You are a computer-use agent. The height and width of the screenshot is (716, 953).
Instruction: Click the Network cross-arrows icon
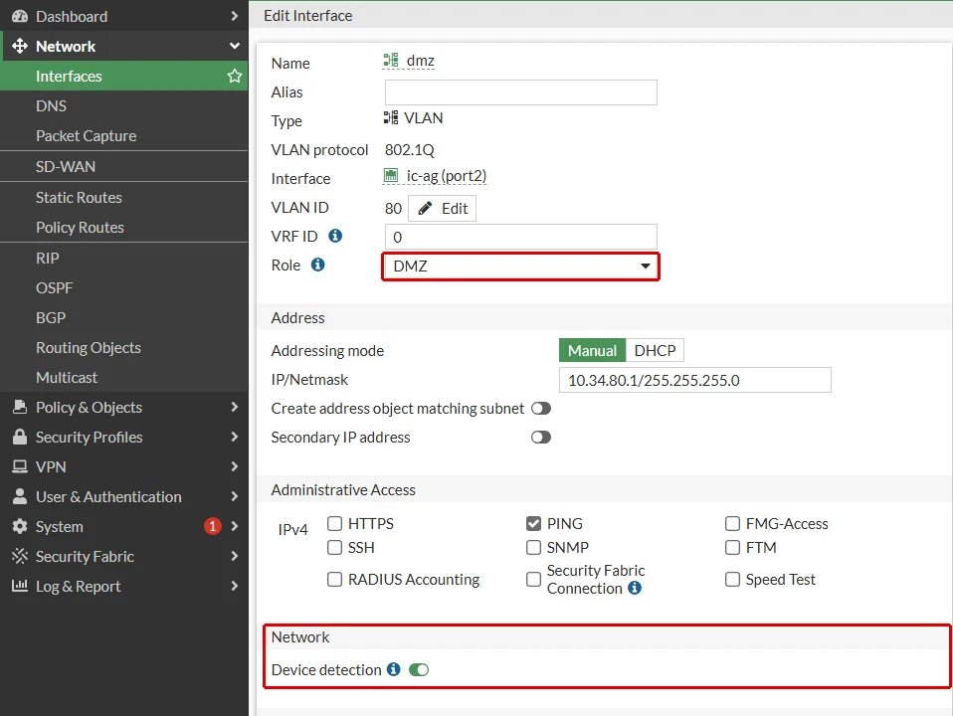[x=20, y=46]
